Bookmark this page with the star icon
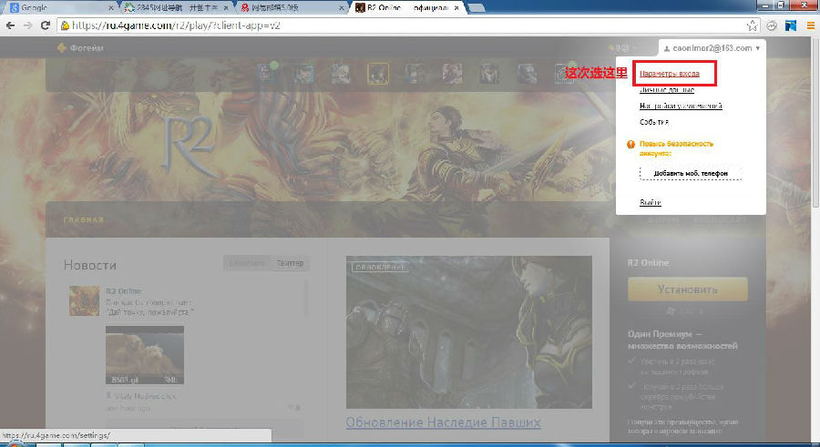The width and height of the screenshot is (820, 447). click(x=753, y=26)
